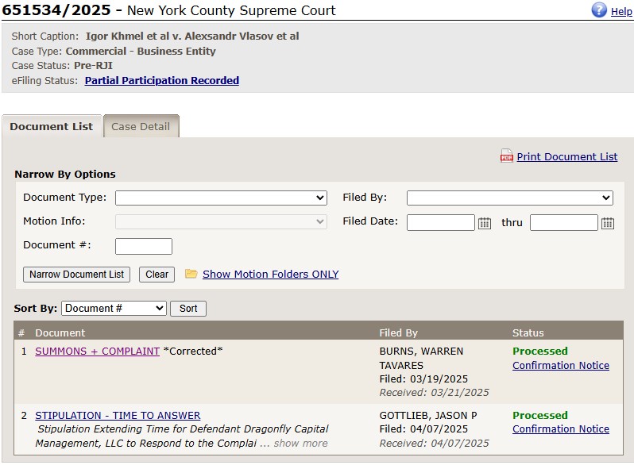The image size is (634, 465).
Task: Click the blue Help question mark icon
Action: pos(599,10)
